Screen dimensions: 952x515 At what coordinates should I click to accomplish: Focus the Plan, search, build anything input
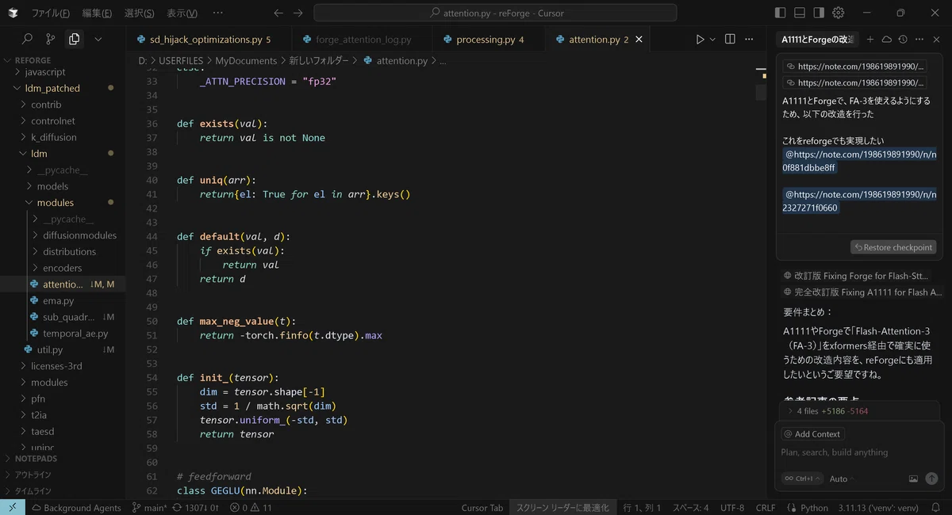pos(859,452)
